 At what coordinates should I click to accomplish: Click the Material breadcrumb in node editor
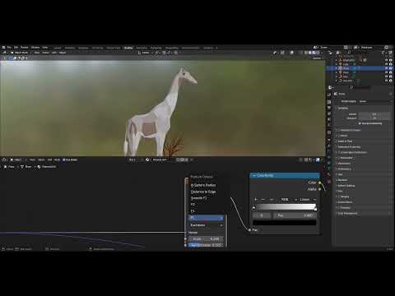(47, 167)
